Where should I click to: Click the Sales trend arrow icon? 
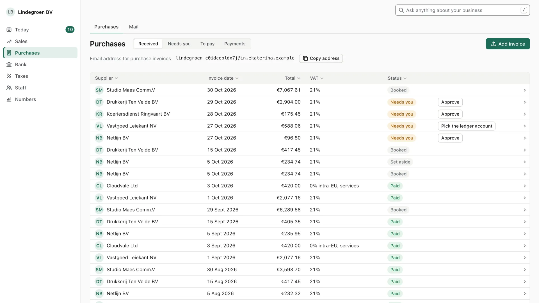pyautogui.click(x=9, y=41)
